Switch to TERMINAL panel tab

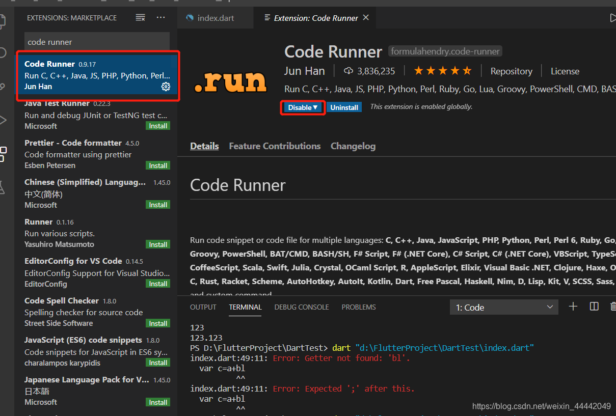[x=245, y=307]
